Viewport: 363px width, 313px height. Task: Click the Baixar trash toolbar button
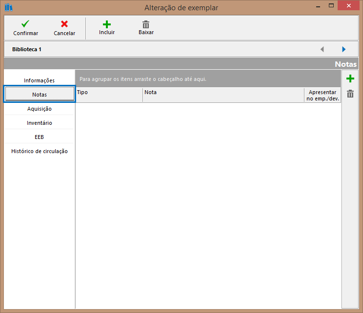click(x=146, y=28)
